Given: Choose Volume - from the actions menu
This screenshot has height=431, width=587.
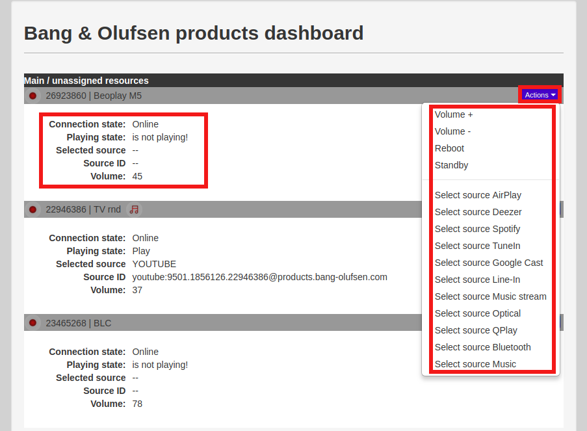Looking at the screenshot, I should pos(452,131).
